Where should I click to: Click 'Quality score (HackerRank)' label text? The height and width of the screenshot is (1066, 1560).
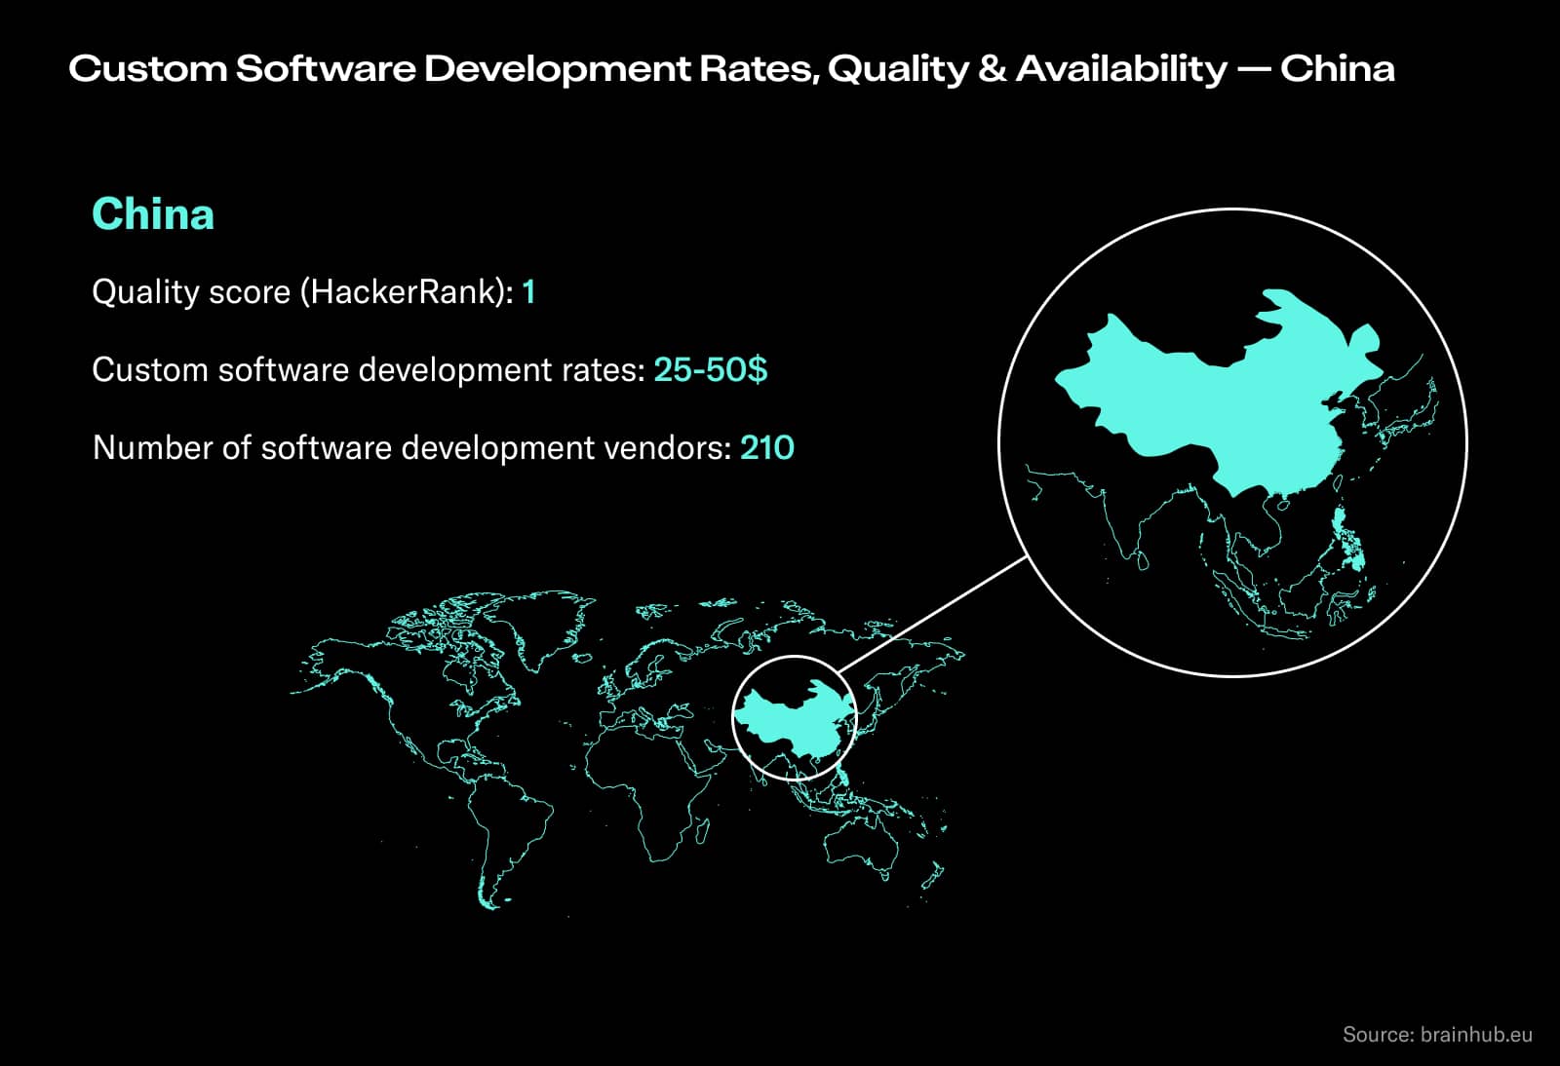coord(297,291)
